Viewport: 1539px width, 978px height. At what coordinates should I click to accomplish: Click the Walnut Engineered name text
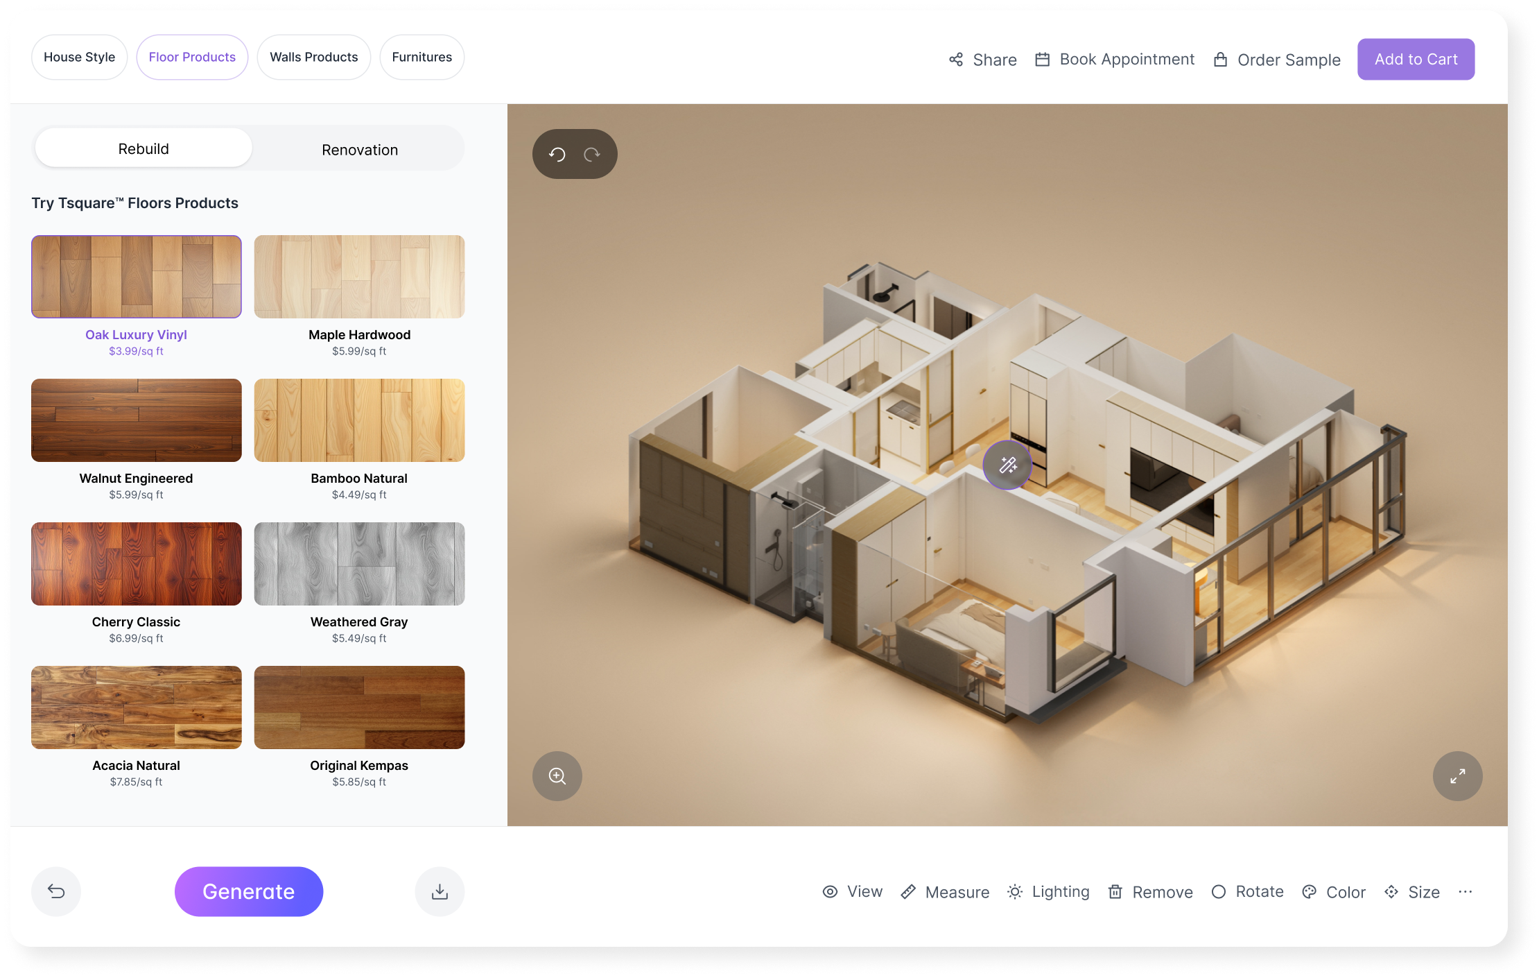click(x=137, y=479)
